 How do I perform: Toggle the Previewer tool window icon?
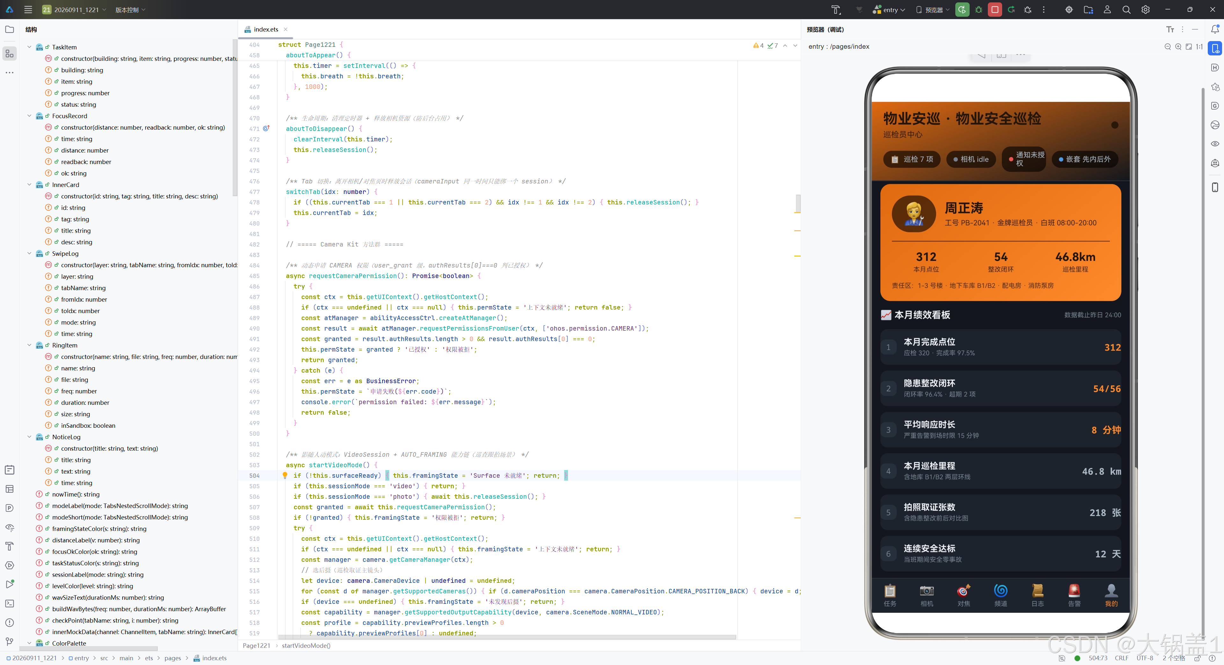pyautogui.click(x=1214, y=48)
